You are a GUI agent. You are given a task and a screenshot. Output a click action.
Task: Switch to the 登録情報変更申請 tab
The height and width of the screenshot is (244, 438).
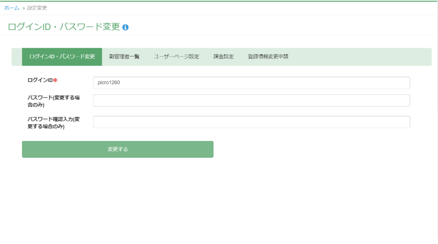pyautogui.click(x=268, y=57)
